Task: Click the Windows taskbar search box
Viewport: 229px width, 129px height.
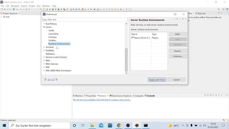Action: 39,125
